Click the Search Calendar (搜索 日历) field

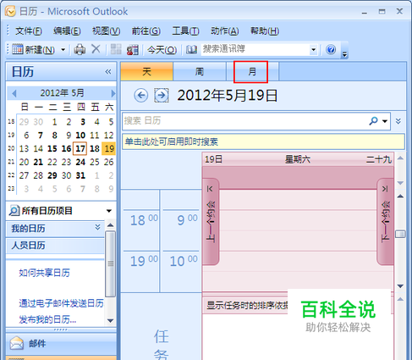point(244,121)
